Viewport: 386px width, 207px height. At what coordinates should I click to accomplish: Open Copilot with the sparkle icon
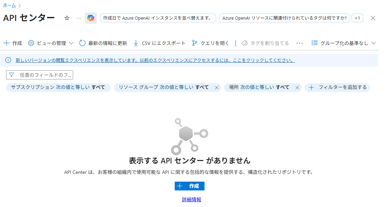[91, 18]
